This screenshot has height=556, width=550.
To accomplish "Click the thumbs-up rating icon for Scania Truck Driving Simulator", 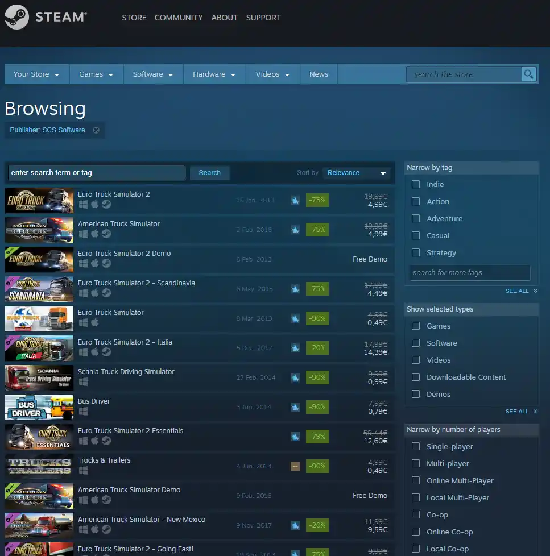I will tap(295, 377).
